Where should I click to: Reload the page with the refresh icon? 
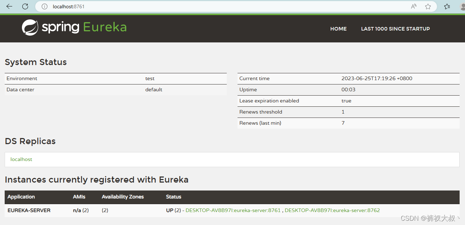coord(25,6)
